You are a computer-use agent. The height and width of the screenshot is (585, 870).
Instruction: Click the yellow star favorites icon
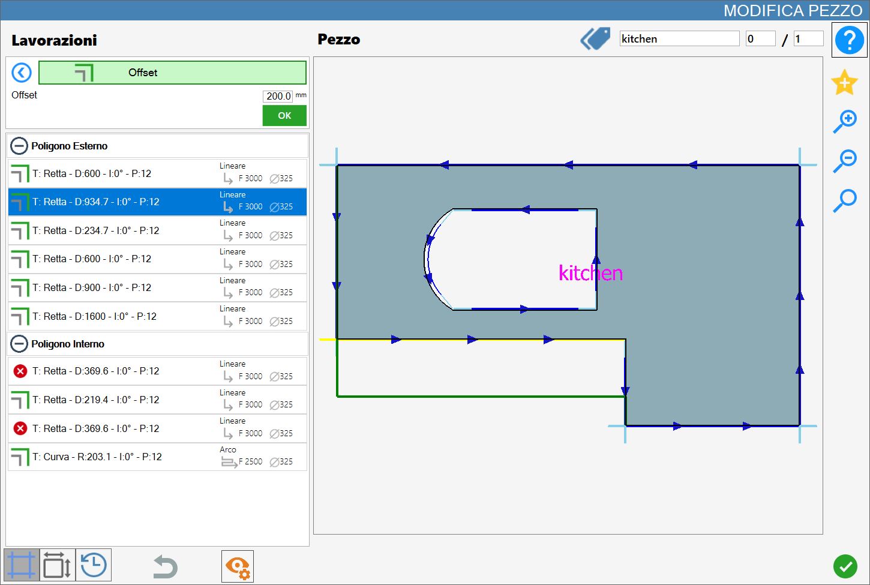tap(844, 82)
